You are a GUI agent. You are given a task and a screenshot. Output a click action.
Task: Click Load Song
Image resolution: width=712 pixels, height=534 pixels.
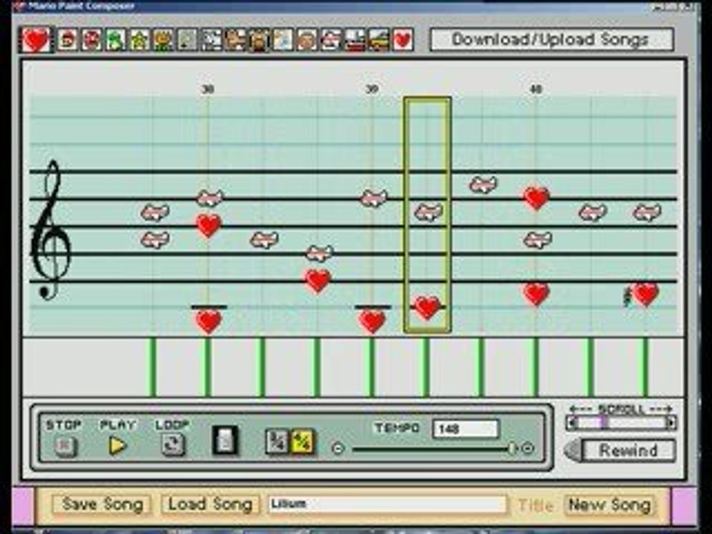(x=210, y=504)
